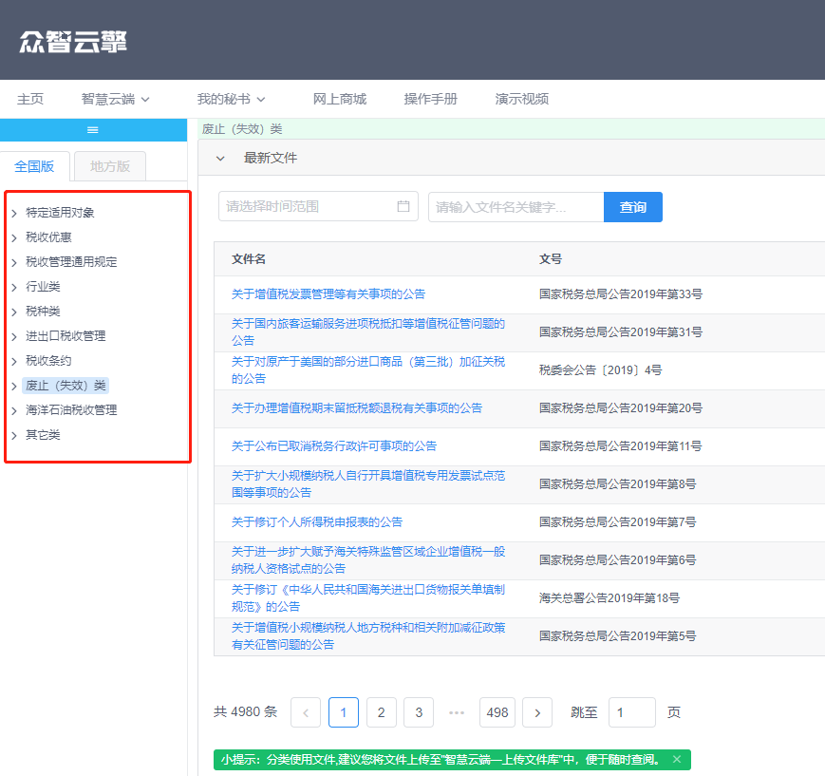Open link 关于修订个人所得税申报表的公告
Screen dimensions: 825x776
317,522
